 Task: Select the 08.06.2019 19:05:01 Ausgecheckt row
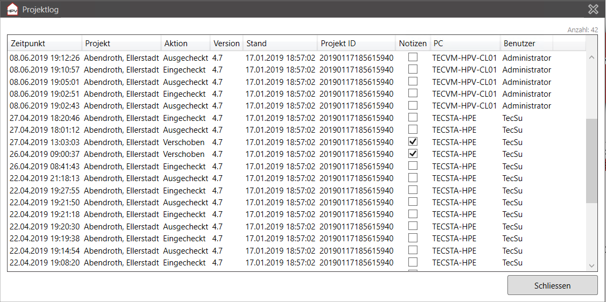point(297,82)
